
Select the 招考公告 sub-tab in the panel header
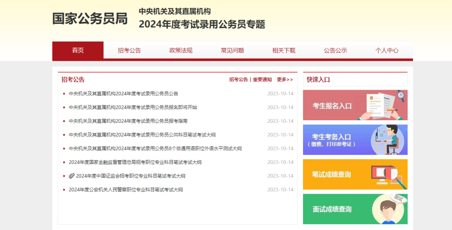(239, 80)
